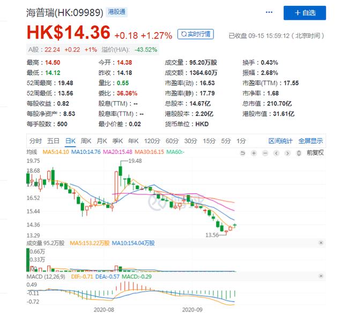
Task: Click the 均线 indicator label
Action: 32,152
